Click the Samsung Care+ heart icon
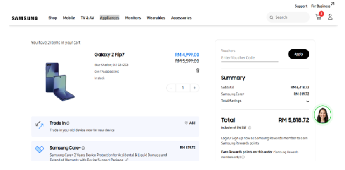 [x=40, y=150]
